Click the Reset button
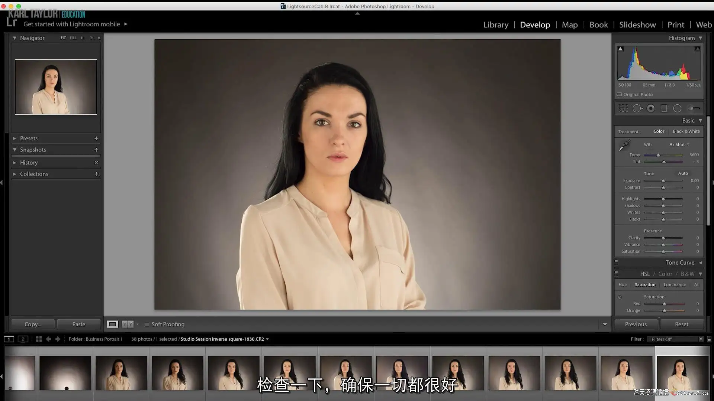This screenshot has height=401, width=714. coord(681,324)
